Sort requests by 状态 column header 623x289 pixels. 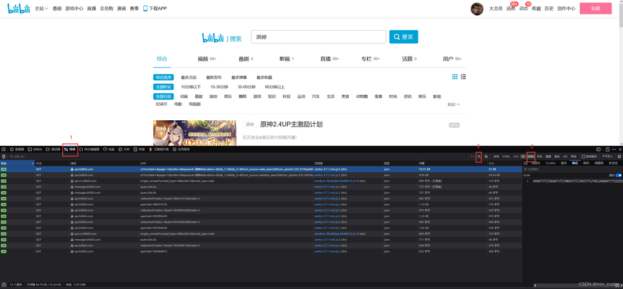tap(17, 164)
